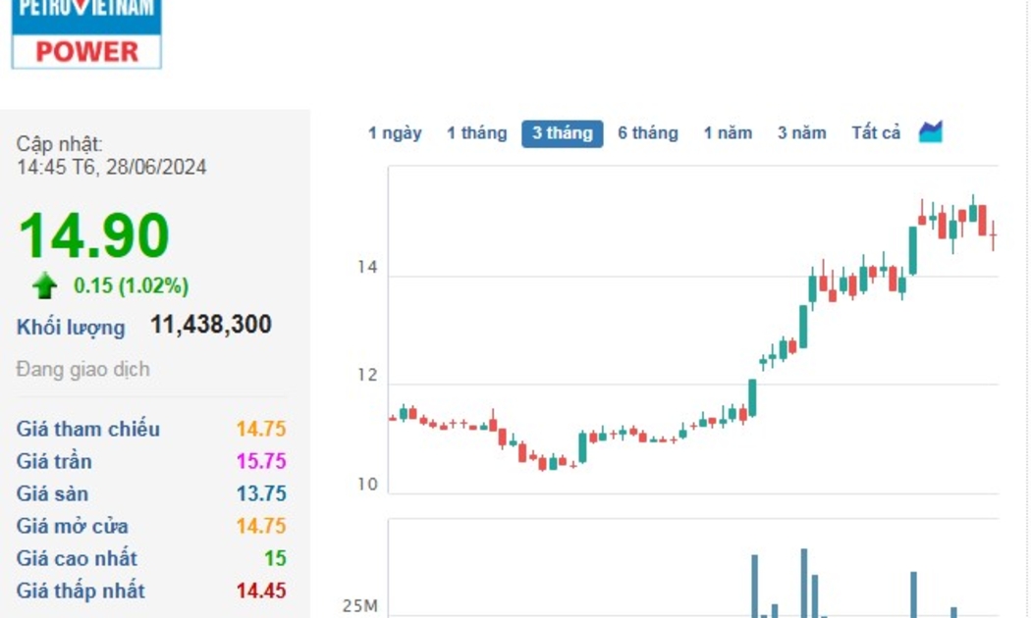This screenshot has width=1031, height=618.
Task: Click the tallest volume bar
Action: coord(803,584)
